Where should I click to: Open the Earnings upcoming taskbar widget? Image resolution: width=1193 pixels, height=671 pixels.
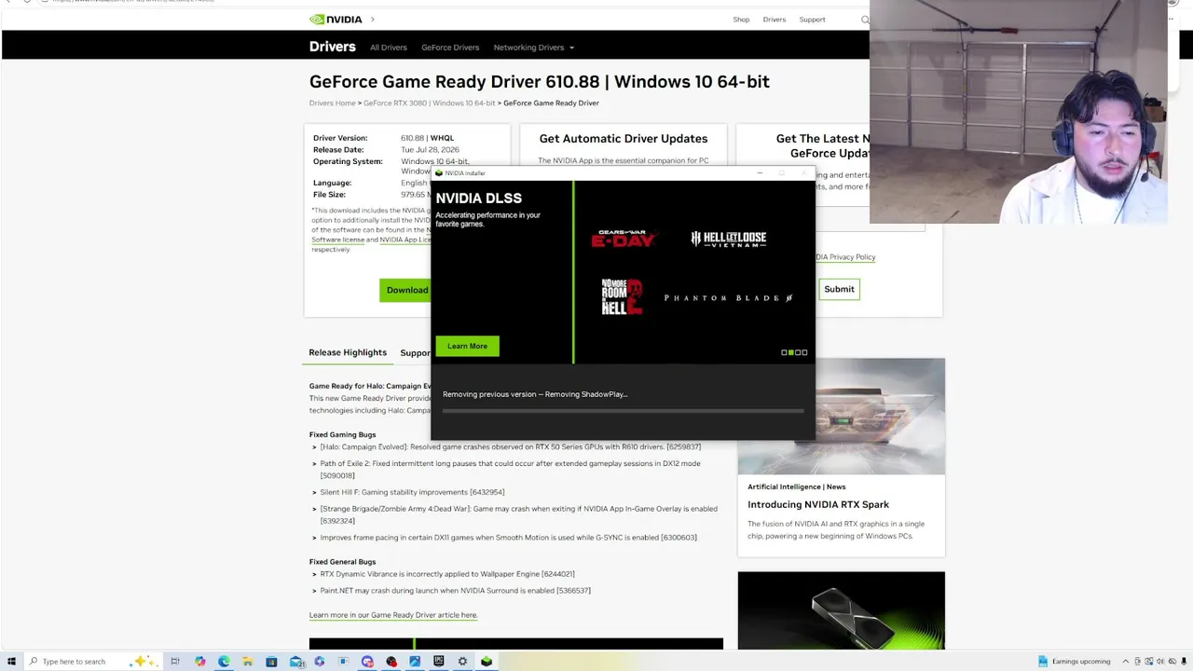coord(1073,662)
